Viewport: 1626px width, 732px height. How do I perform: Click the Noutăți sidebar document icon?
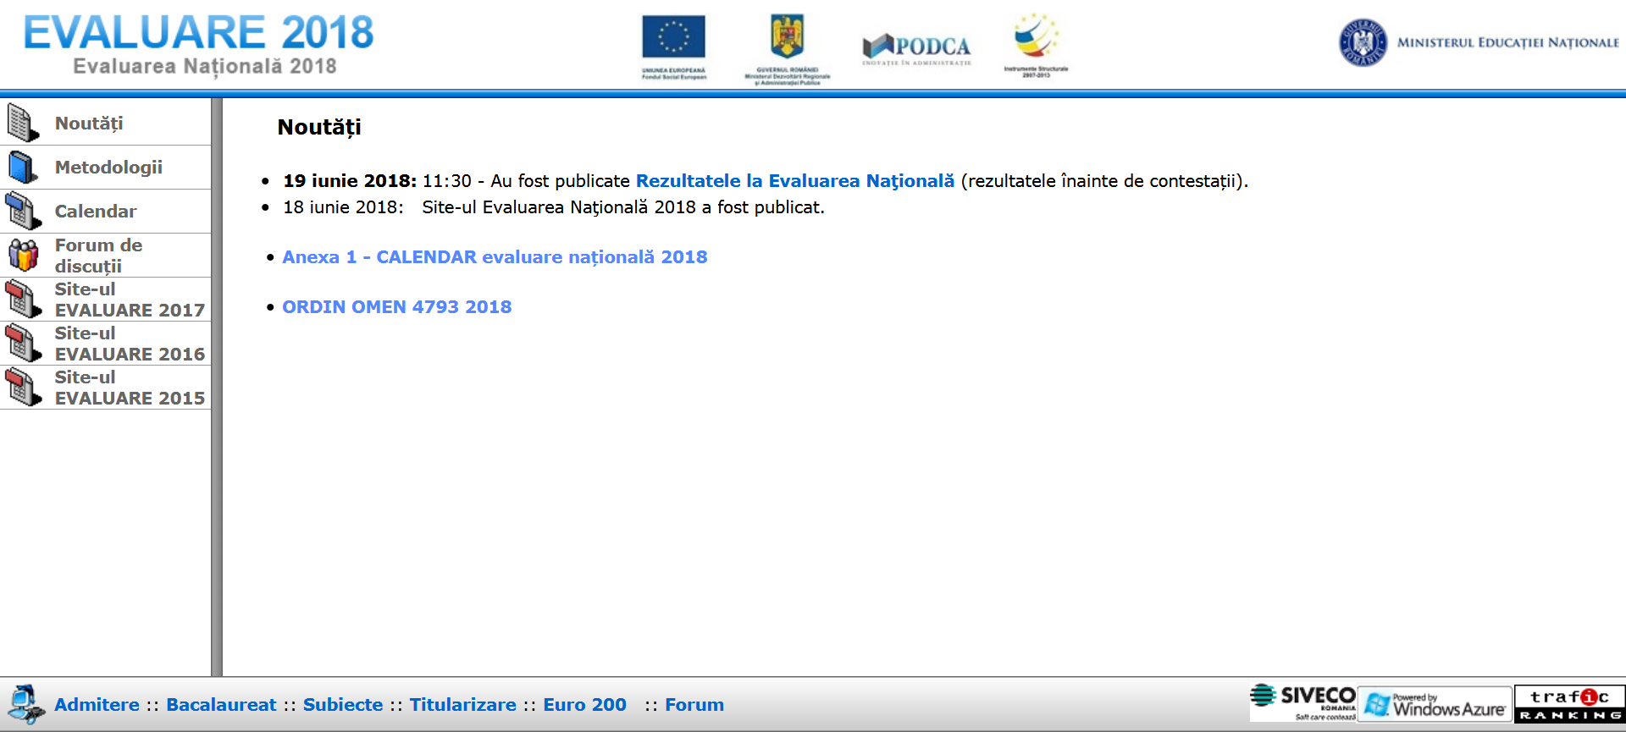click(23, 124)
